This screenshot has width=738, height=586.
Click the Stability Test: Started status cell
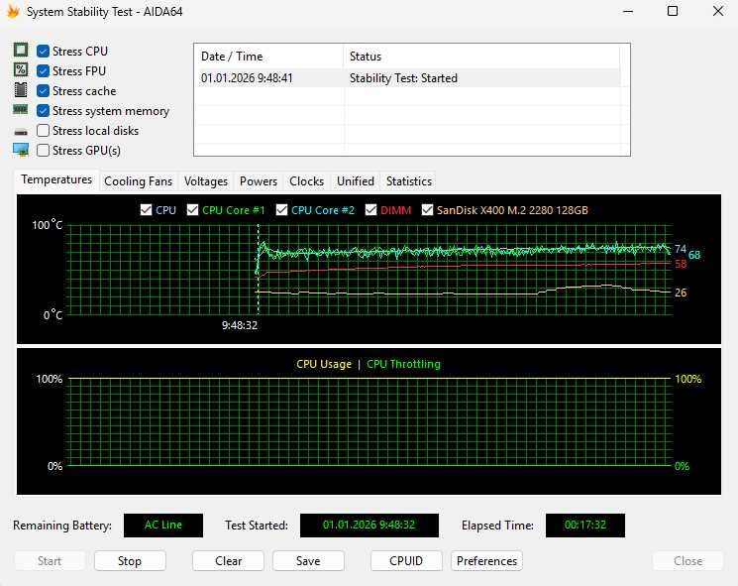click(403, 78)
